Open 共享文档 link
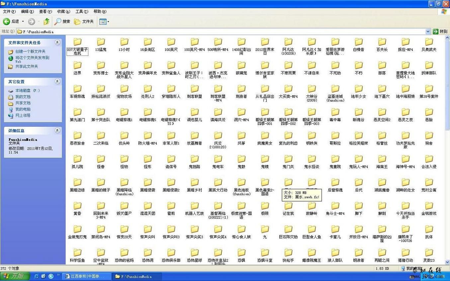450x281 pixels. point(23,103)
